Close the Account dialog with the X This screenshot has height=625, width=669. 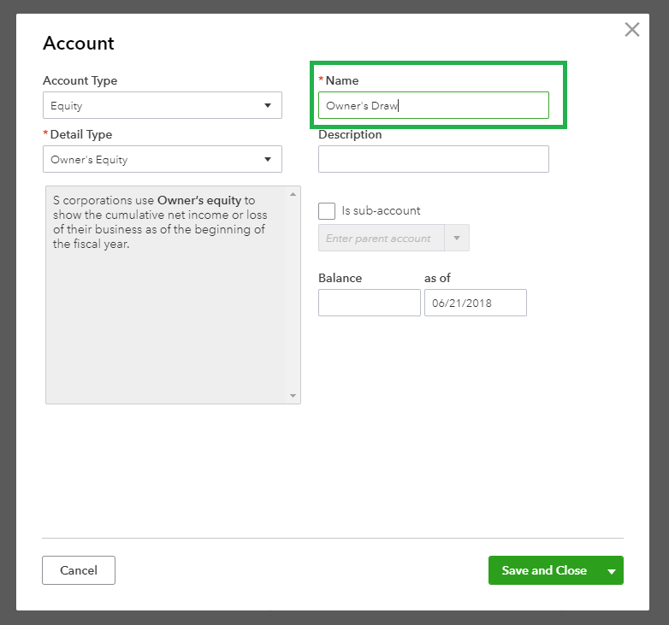point(632,30)
